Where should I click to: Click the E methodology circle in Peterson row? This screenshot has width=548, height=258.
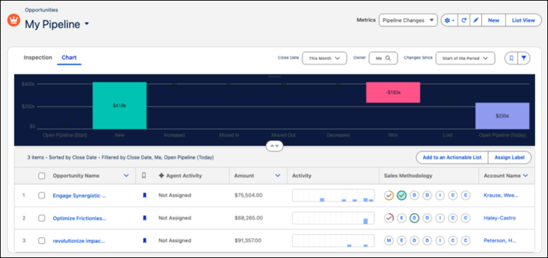[x=402, y=240]
